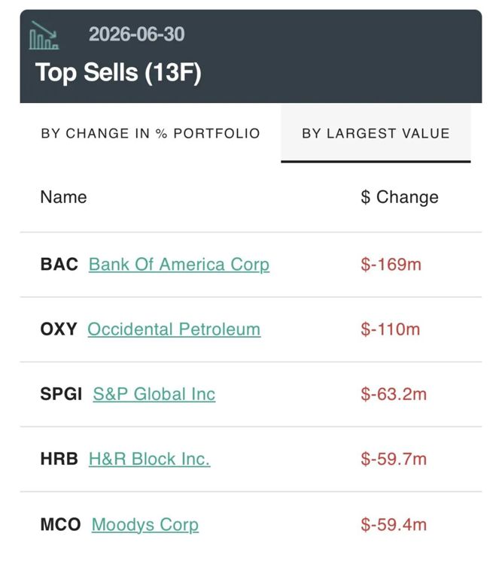Open the Moodys Corp link
Image resolution: width=502 pixels, height=567 pixels.
click(x=145, y=524)
